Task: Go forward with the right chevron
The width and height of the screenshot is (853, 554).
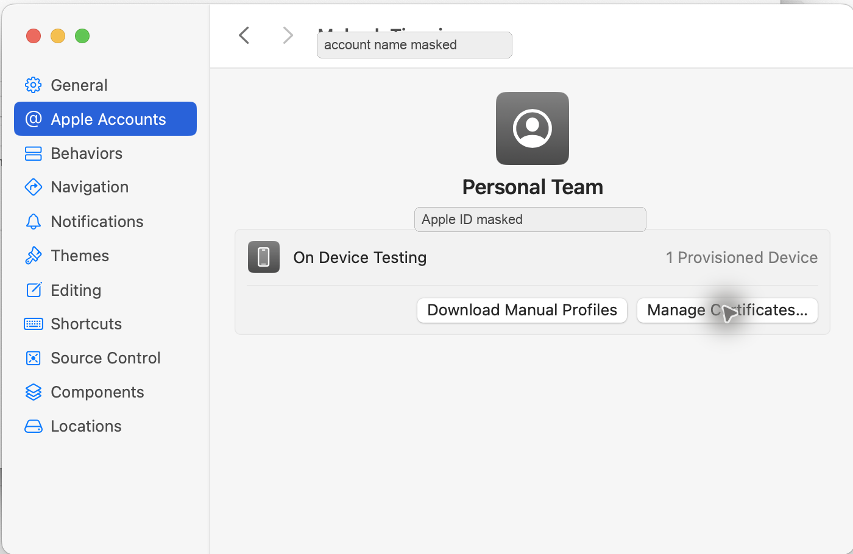Action: [x=288, y=35]
